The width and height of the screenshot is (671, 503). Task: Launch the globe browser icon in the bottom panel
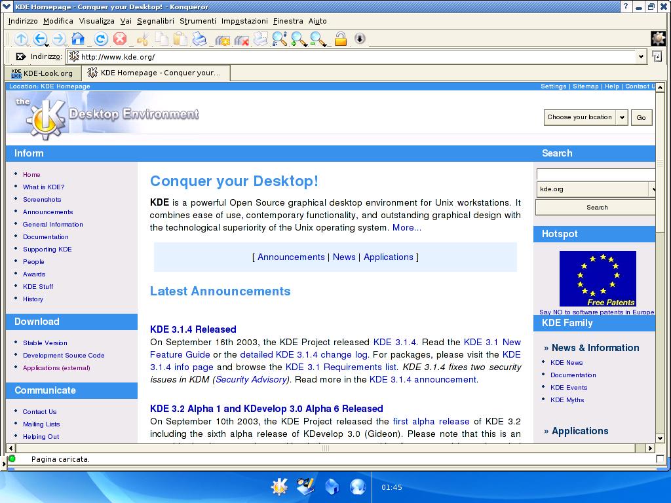click(x=358, y=487)
